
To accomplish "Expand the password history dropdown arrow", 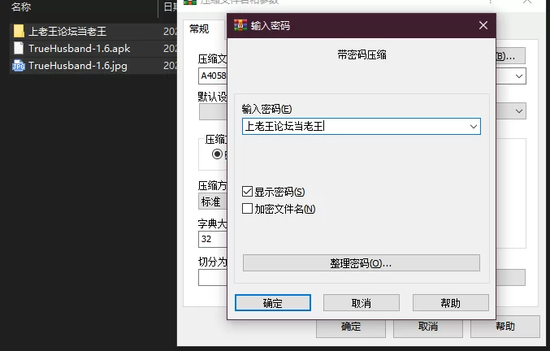I will click(473, 126).
